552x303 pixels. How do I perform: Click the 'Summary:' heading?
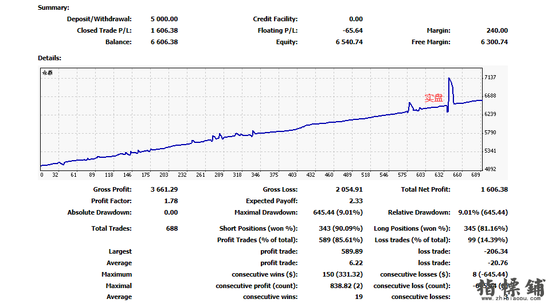tap(53, 7)
